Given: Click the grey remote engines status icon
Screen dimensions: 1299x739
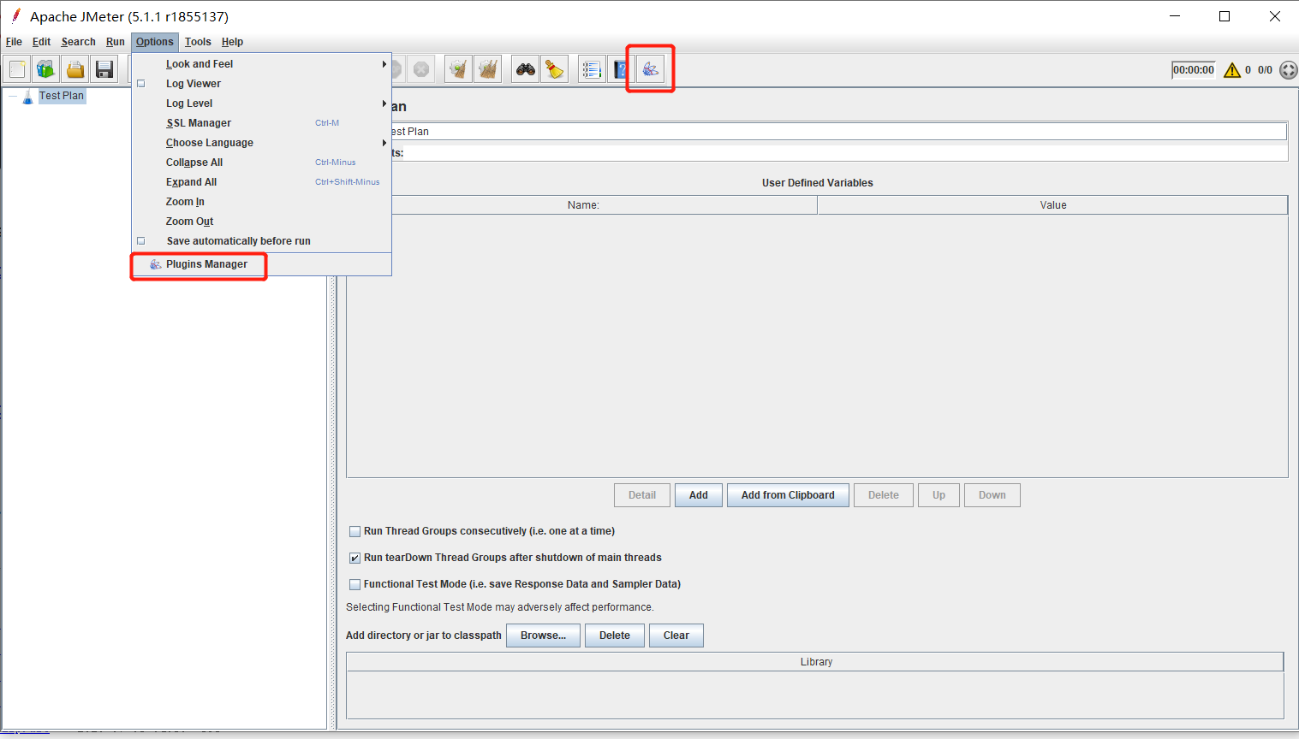Looking at the screenshot, I should tap(1289, 70).
